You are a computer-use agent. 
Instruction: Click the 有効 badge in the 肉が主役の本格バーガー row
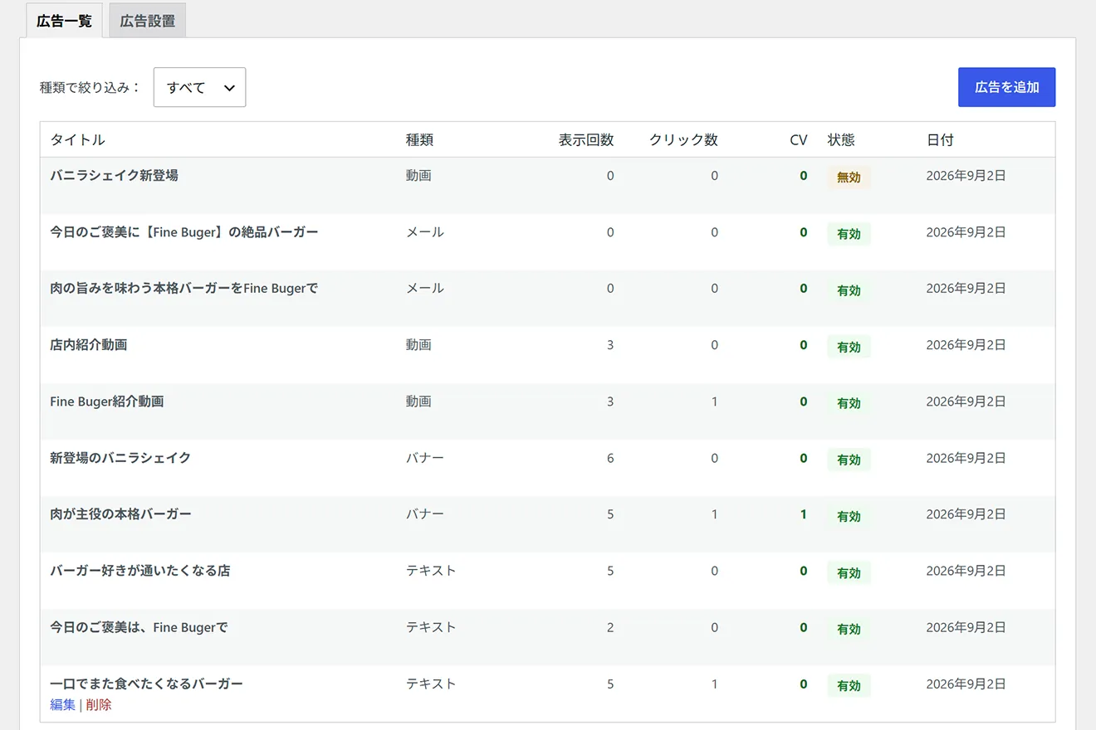click(849, 516)
